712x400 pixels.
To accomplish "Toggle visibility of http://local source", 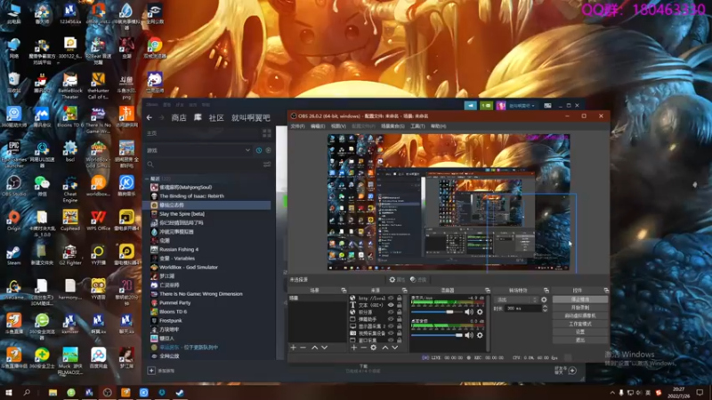I will (391, 298).
